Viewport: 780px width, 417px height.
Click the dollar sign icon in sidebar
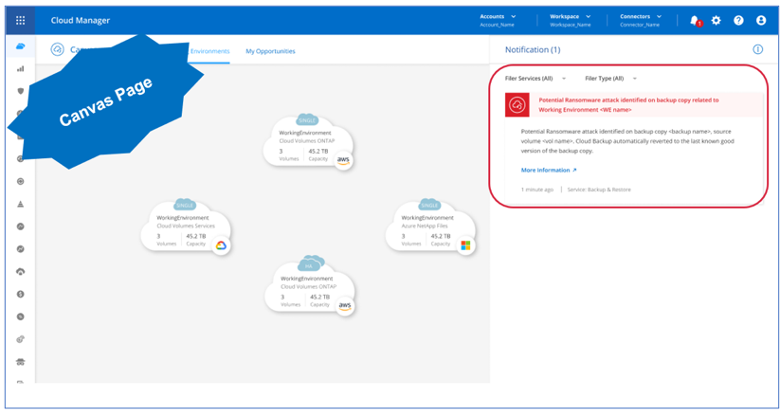(x=20, y=295)
